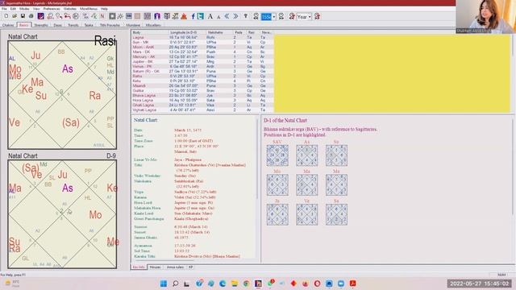The height and width of the screenshot is (290, 516).
Task: Click the double right arrow icon
Action: (235, 16)
